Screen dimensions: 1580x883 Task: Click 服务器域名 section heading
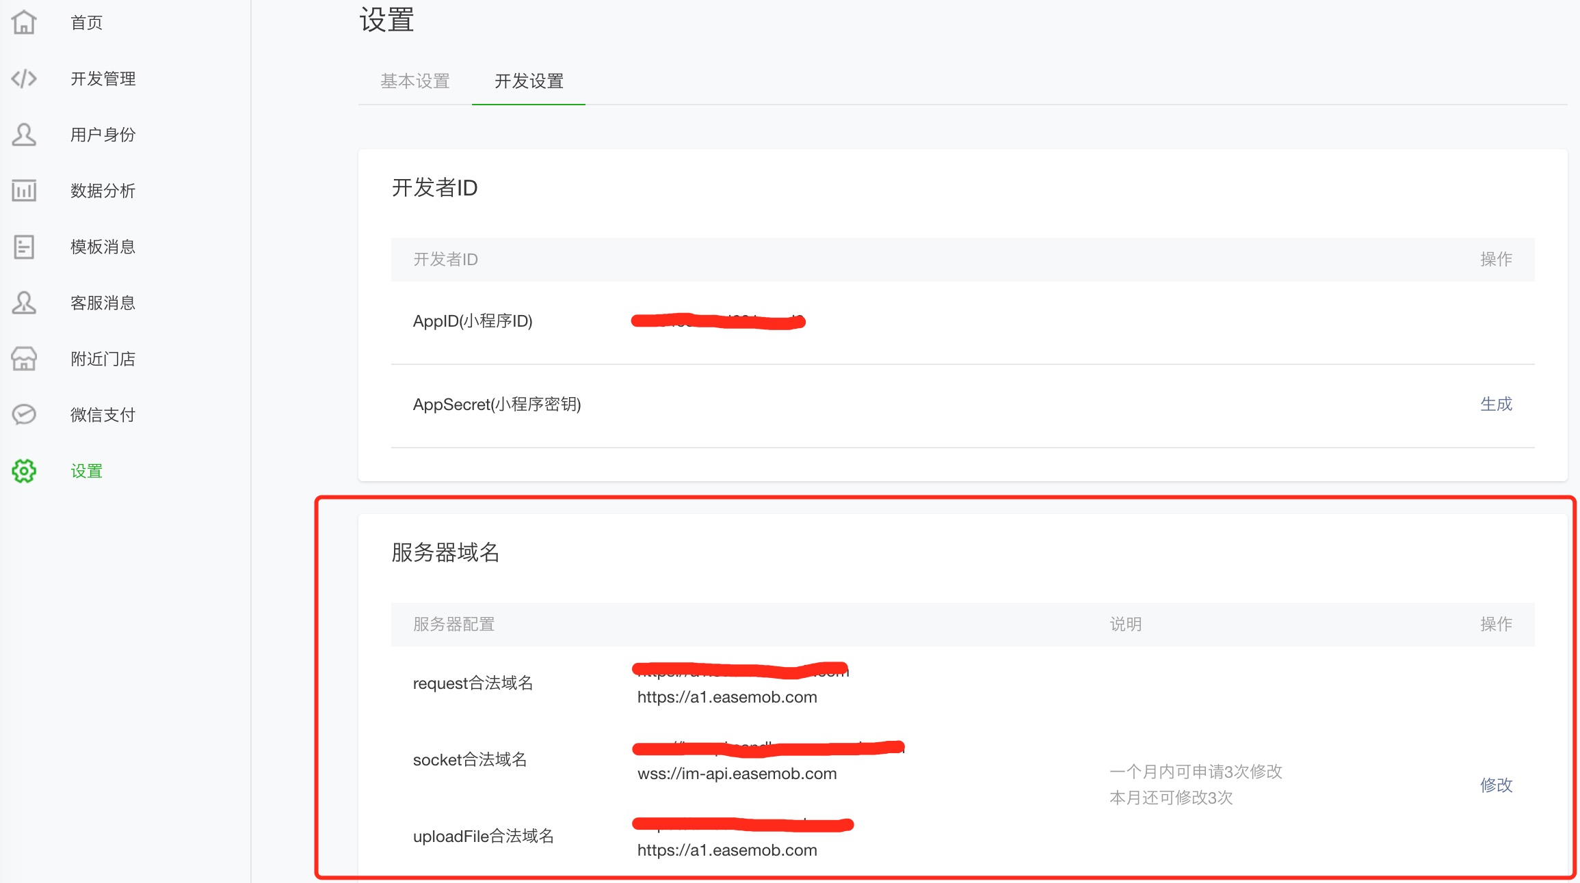coord(445,552)
